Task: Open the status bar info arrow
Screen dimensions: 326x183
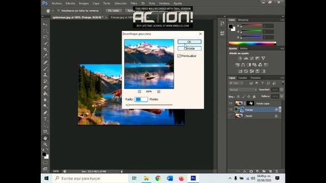Action: 122,172
